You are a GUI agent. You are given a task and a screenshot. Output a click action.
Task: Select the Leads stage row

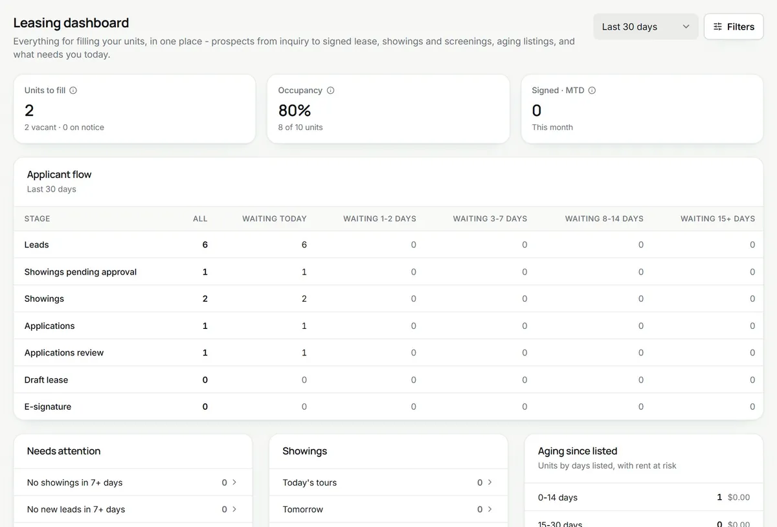tap(388, 245)
